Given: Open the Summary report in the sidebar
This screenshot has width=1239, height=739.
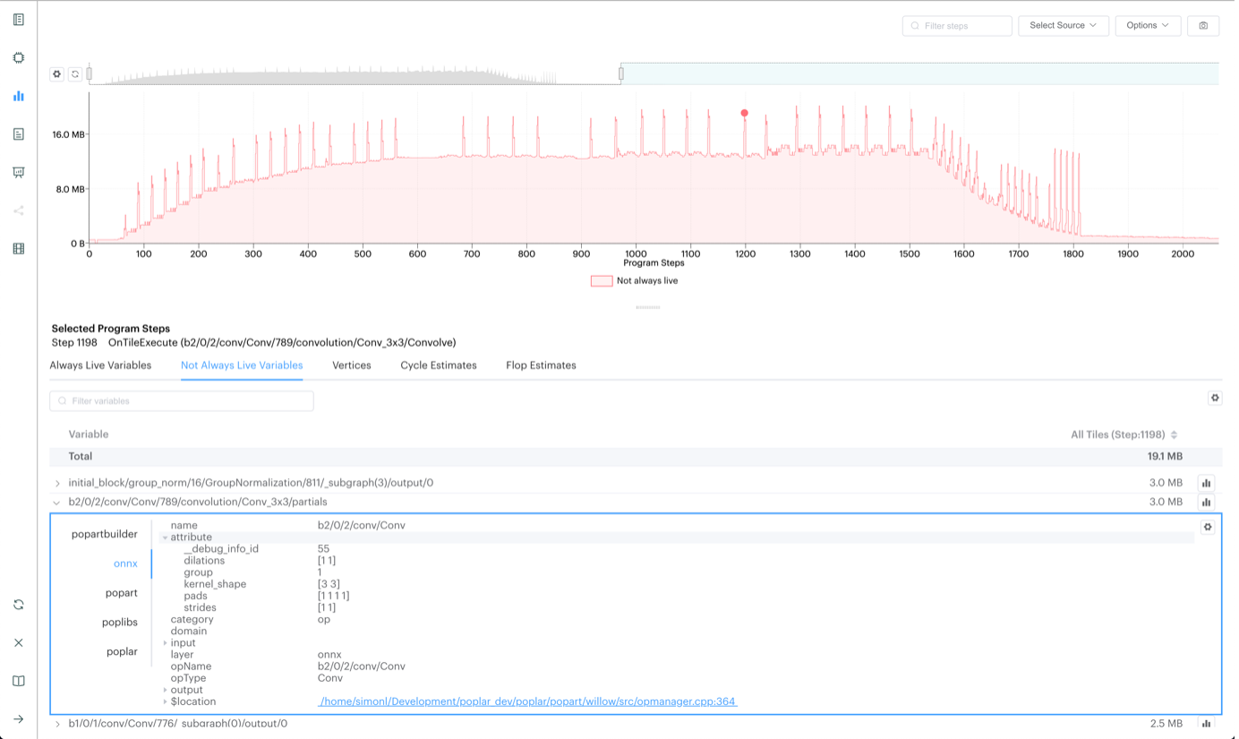Looking at the screenshot, I should coord(18,19).
